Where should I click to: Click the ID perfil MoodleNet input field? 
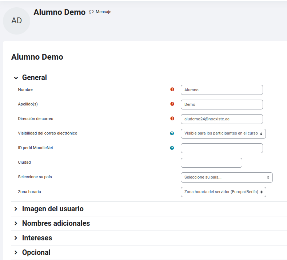(222, 148)
